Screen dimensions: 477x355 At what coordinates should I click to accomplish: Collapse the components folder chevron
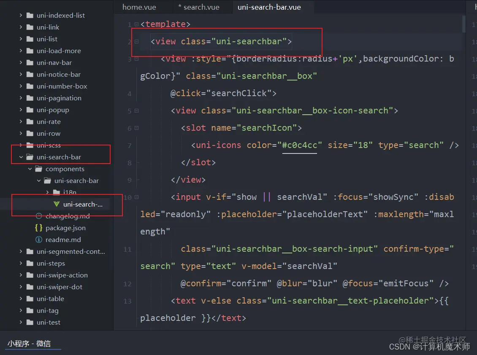pyautogui.click(x=30, y=169)
